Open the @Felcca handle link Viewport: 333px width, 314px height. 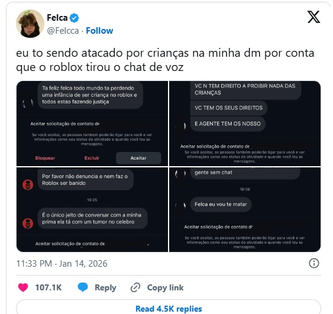[63, 31]
